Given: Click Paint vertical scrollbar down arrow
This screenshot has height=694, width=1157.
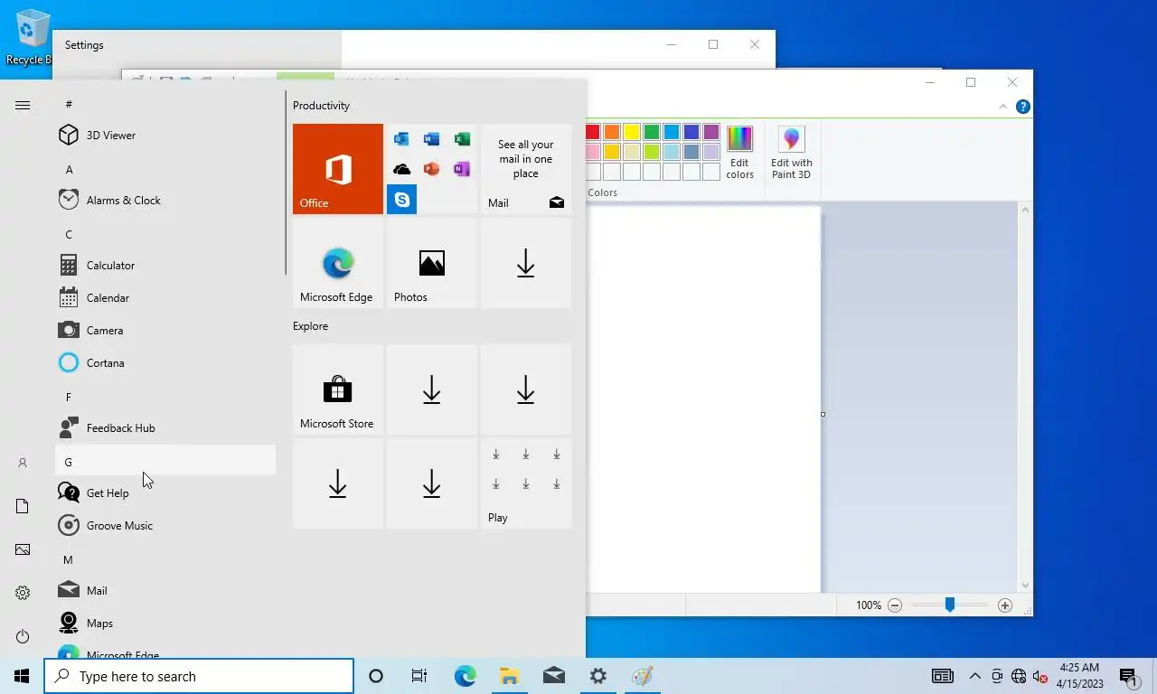Looking at the screenshot, I should pyautogui.click(x=1025, y=586).
